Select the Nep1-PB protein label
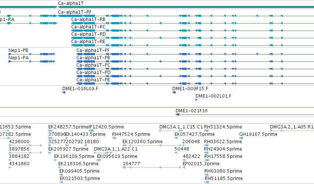 pyautogui.click(x=18, y=50)
